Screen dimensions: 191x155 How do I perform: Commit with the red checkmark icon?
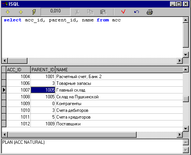pyautogui.click(x=123, y=12)
